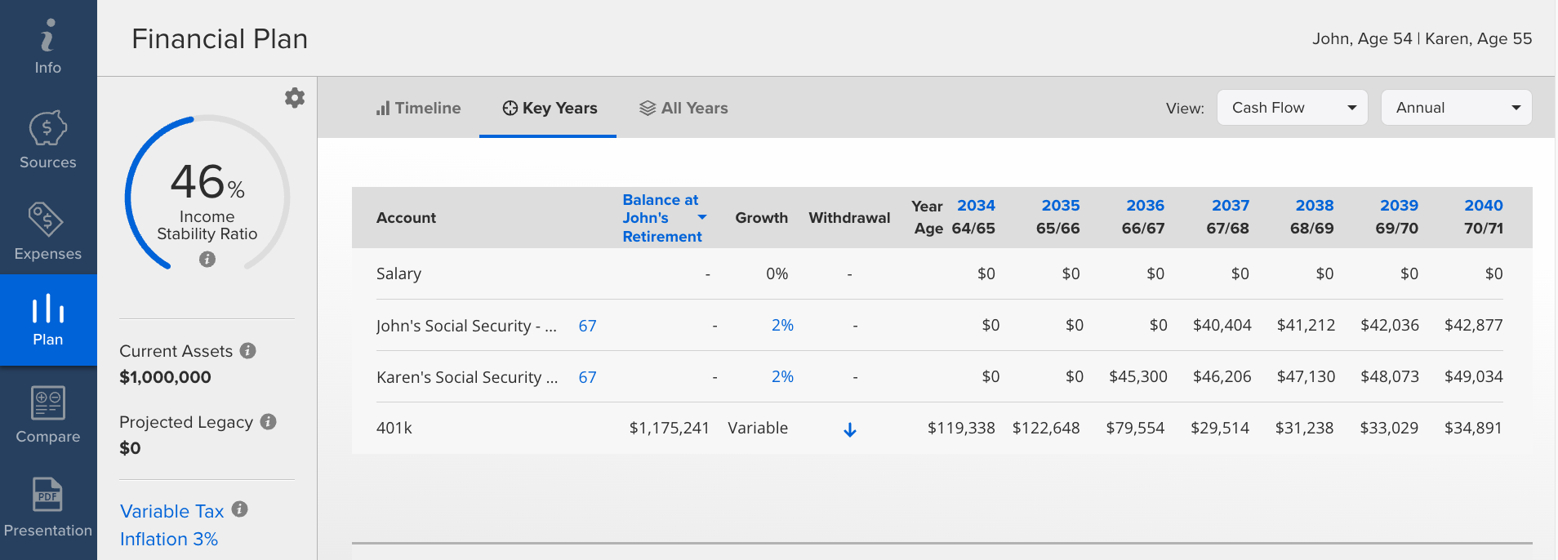
Task: Open the Sources piggy bank icon
Action: [x=48, y=127]
